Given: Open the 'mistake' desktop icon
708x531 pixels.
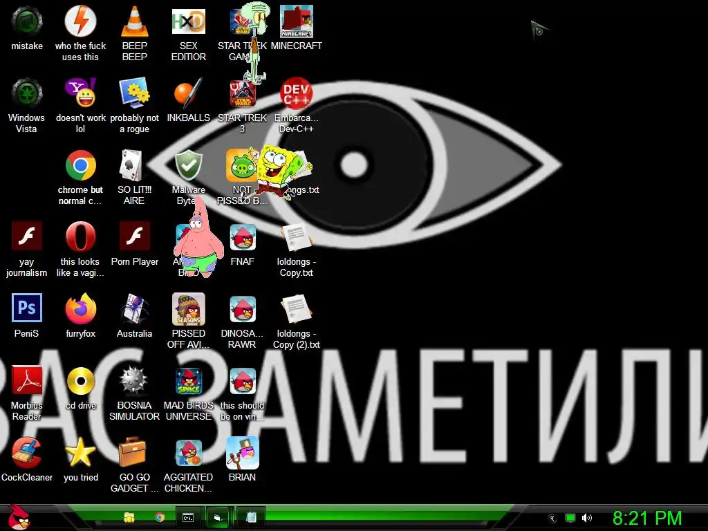Looking at the screenshot, I should [27, 21].
